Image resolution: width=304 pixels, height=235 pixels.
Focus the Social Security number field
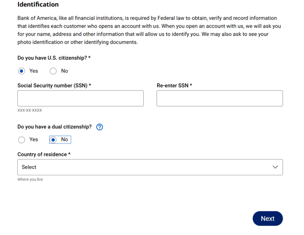click(x=80, y=98)
